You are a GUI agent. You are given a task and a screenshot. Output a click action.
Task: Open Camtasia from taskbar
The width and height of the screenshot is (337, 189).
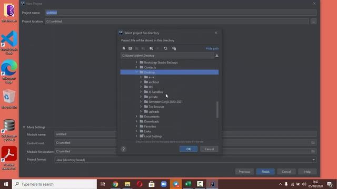(200, 184)
